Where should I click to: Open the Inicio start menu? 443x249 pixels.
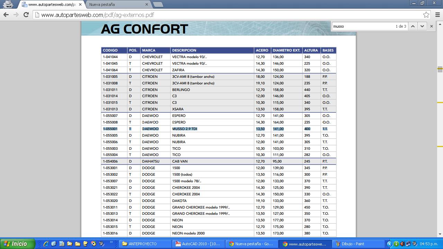(x=17, y=244)
